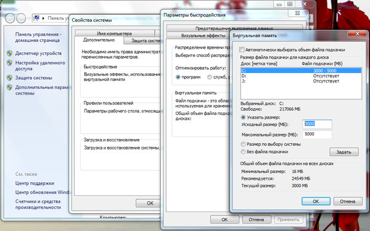The height and width of the screenshot is (231, 370).
Task: Click the Свободно value 217066 МБ
Action: [290, 109]
